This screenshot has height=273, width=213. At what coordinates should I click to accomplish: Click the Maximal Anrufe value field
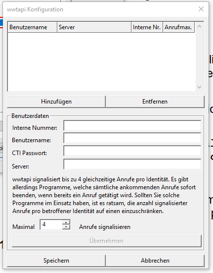[x=51, y=224]
